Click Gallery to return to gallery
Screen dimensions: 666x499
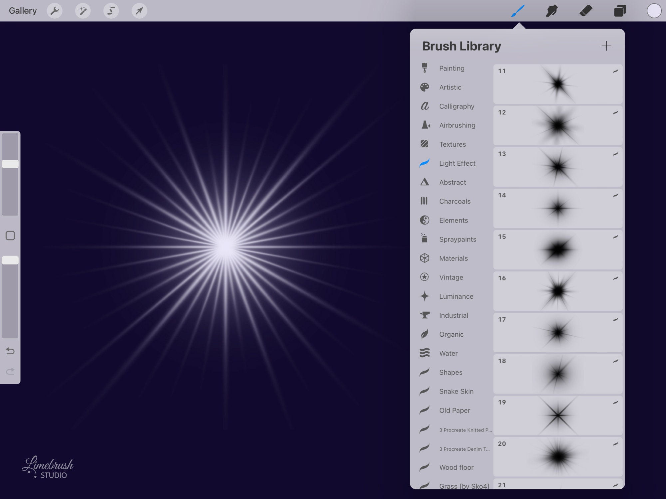click(x=23, y=10)
